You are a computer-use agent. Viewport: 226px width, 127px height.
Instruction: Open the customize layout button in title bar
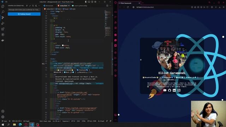point(95,2)
